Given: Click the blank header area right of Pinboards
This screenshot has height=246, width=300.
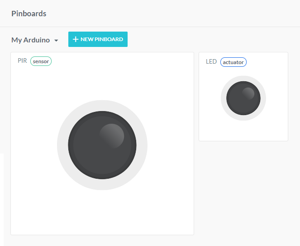Looking at the screenshot, I should coord(181,14).
